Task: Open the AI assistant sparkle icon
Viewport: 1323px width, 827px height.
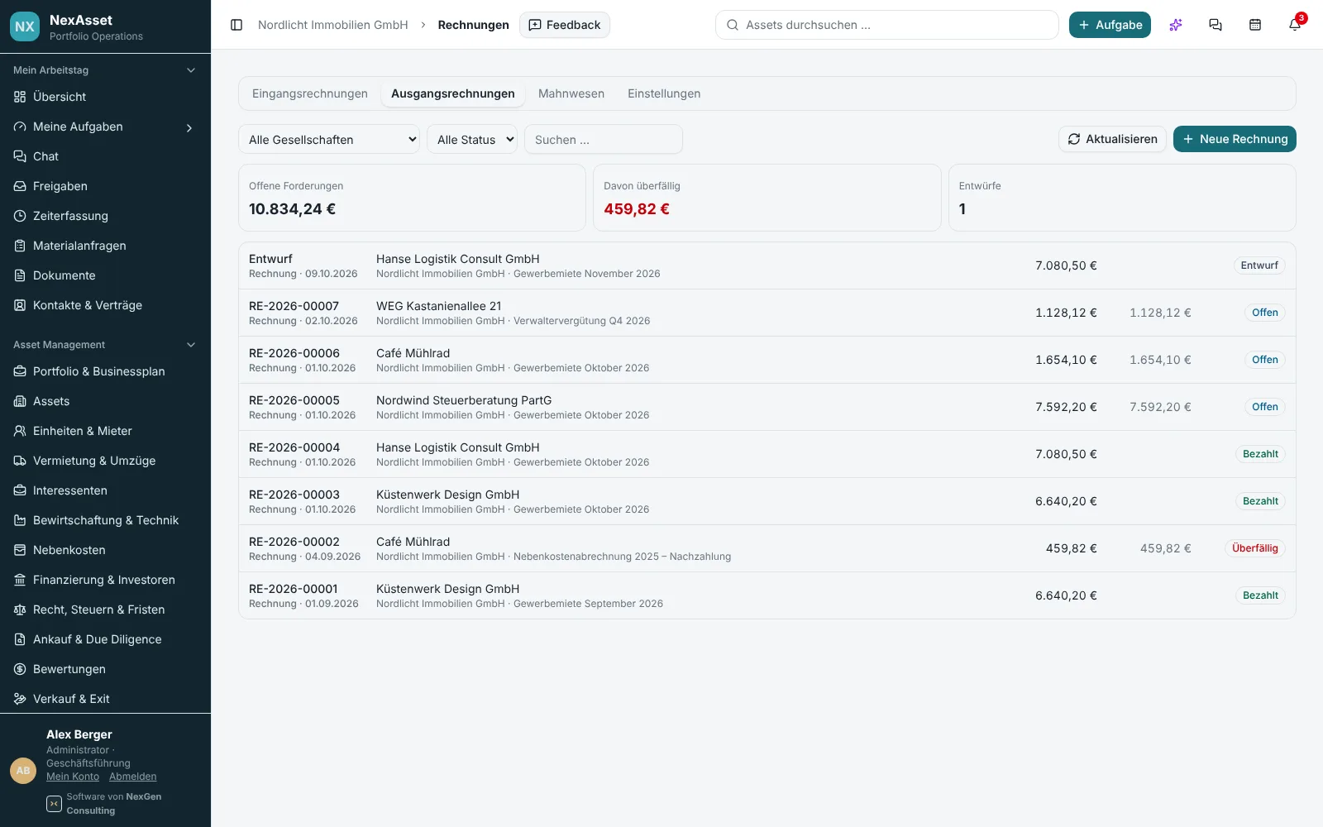Action: [x=1176, y=25]
